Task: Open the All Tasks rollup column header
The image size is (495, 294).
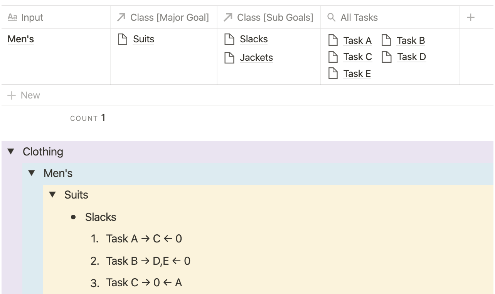Action: pos(390,17)
